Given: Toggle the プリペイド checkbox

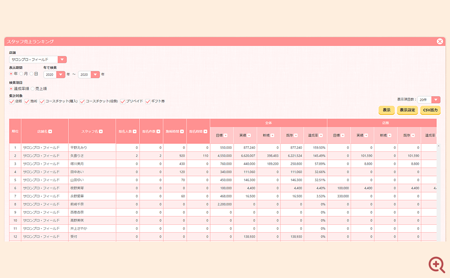Looking at the screenshot, I should 123,101.
